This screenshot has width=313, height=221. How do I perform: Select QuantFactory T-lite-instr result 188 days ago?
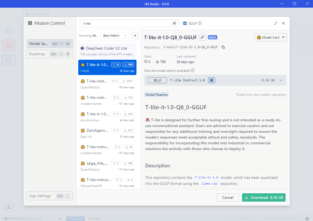click(107, 84)
